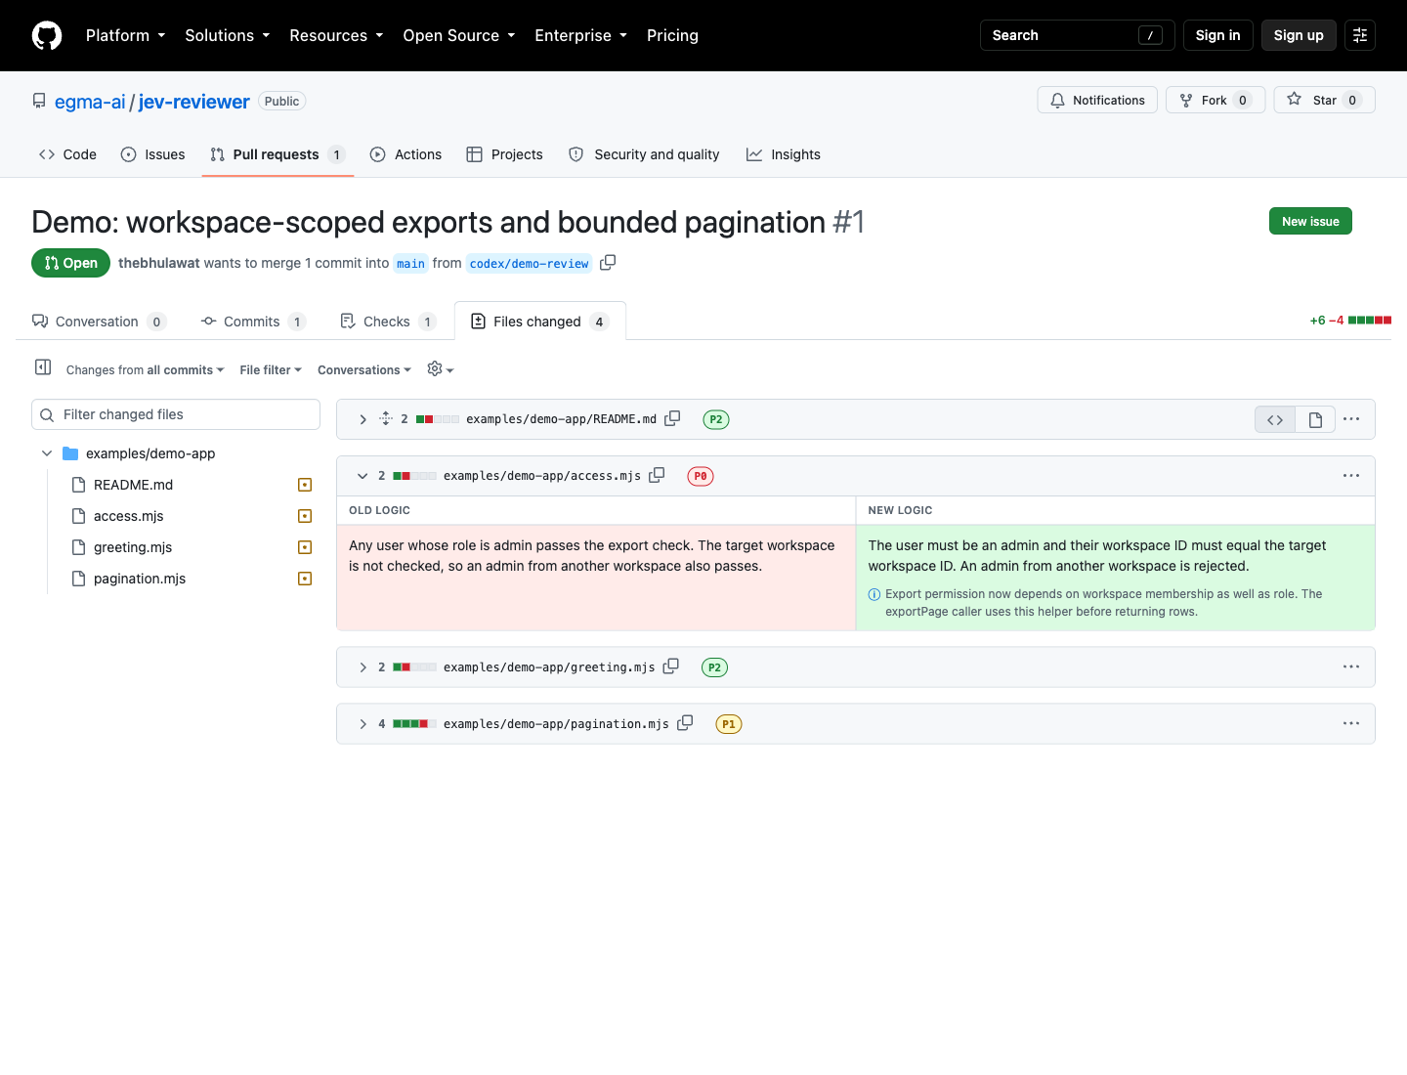Open egma-ai owner link

[90, 102]
